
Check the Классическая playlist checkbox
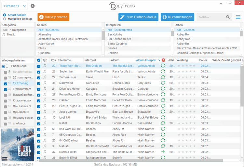click(x=6, y=101)
